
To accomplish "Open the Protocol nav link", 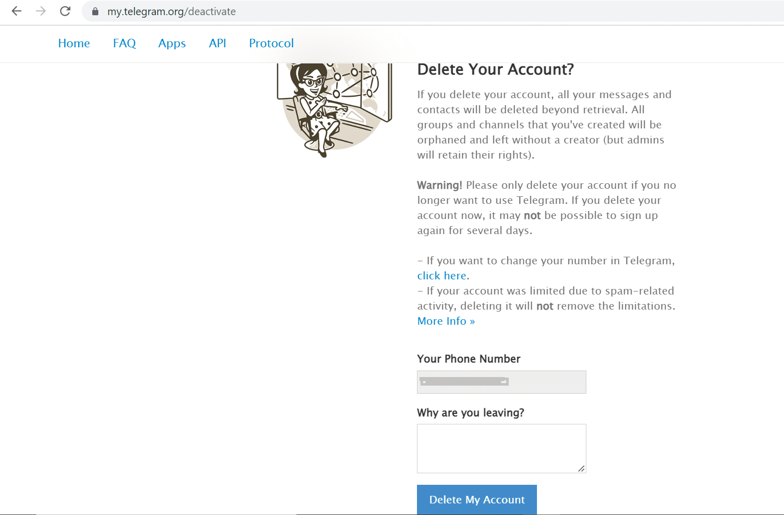I will 271,43.
